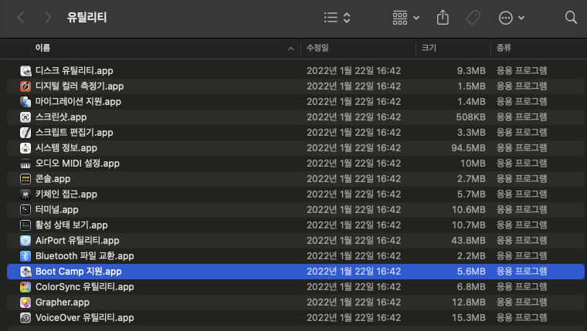Click the modified date of 터미널.app
This screenshot has height=331, width=587.
pyautogui.click(x=354, y=209)
